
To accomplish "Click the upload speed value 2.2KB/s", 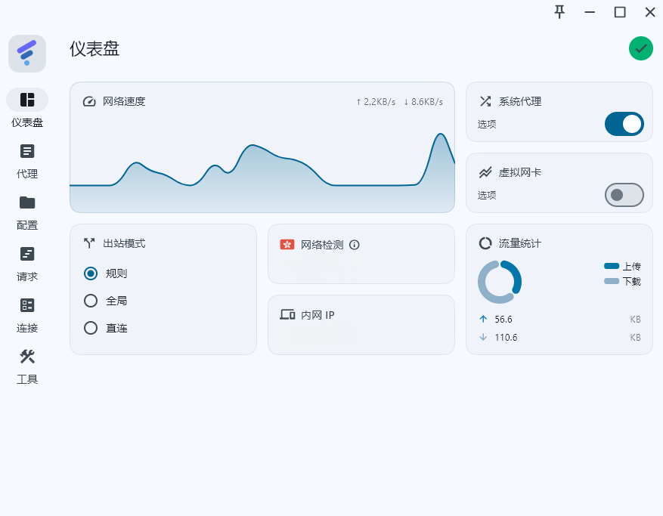I will (x=376, y=102).
